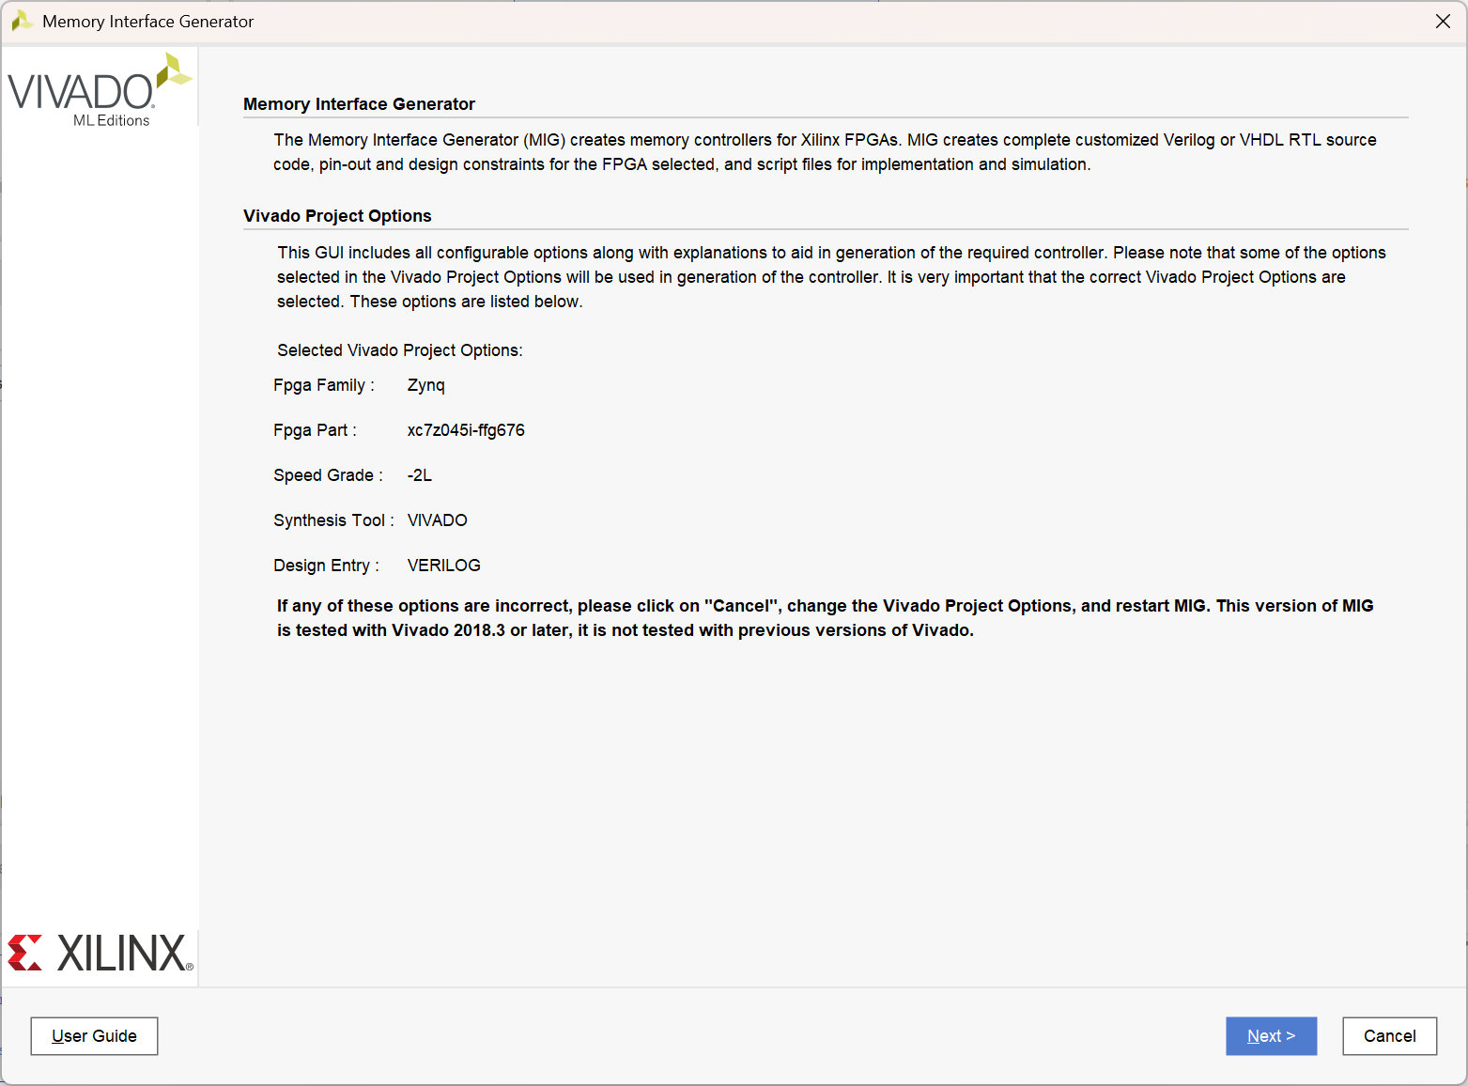Click the paragraph starting "This GUI includes"
This screenshot has height=1086, width=1468.
[x=831, y=277]
